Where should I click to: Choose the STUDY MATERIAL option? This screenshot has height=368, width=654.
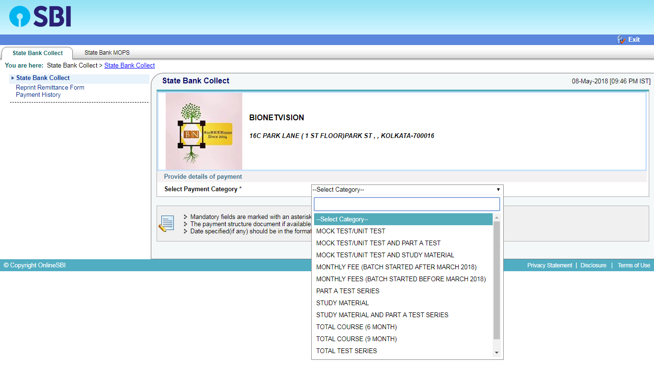(x=403, y=303)
